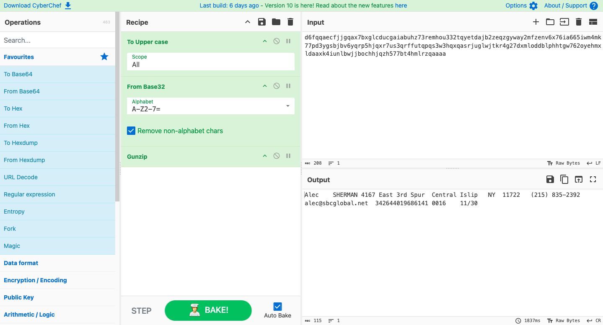
Task: Expand the Data format category
Action: tap(21, 263)
